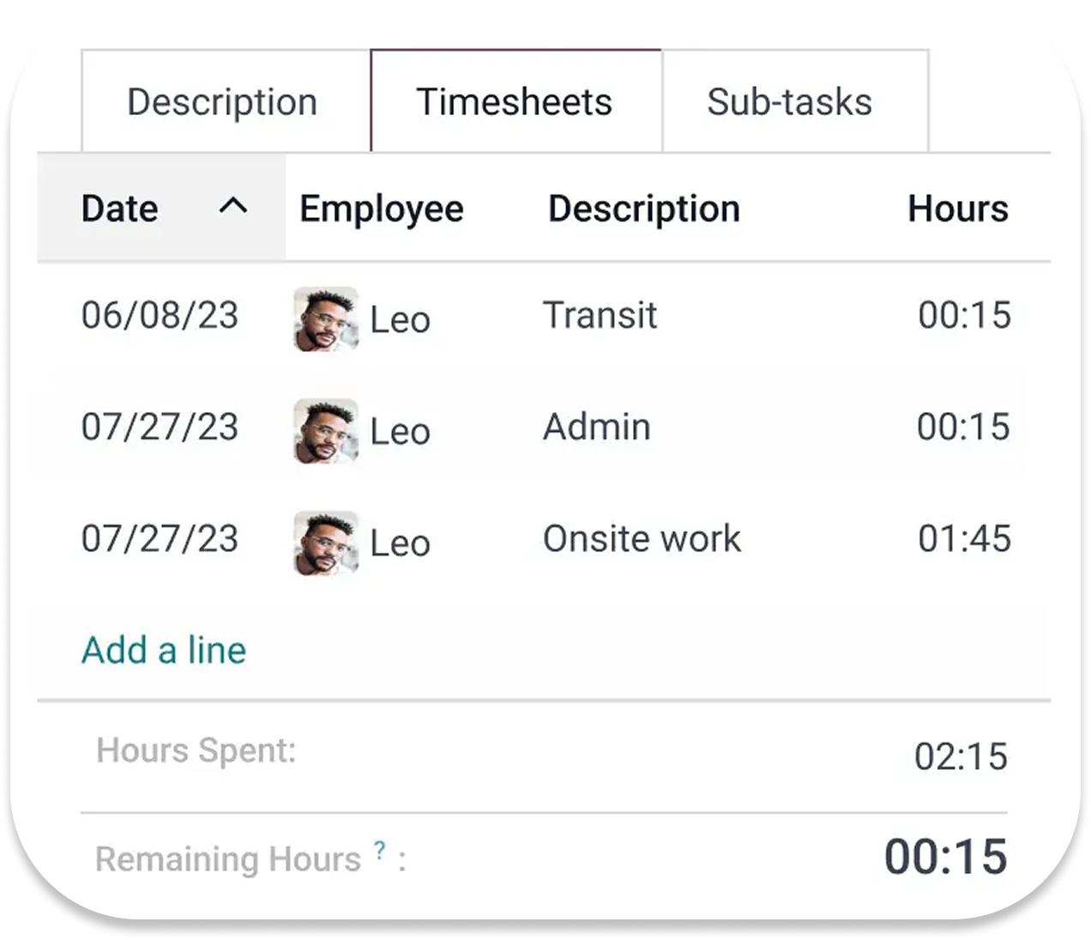
Task: Open the Description tab
Action: pos(222,102)
